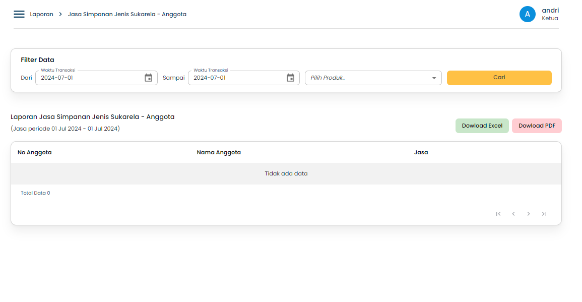Download the report as PDF
The image size is (582, 302).
(x=537, y=126)
